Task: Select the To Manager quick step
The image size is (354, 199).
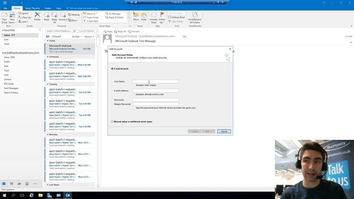Action: click(x=113, y=14)
